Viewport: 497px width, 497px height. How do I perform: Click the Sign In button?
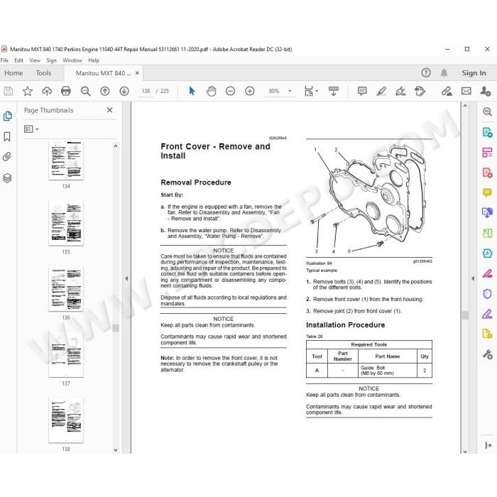coord(474,73)
